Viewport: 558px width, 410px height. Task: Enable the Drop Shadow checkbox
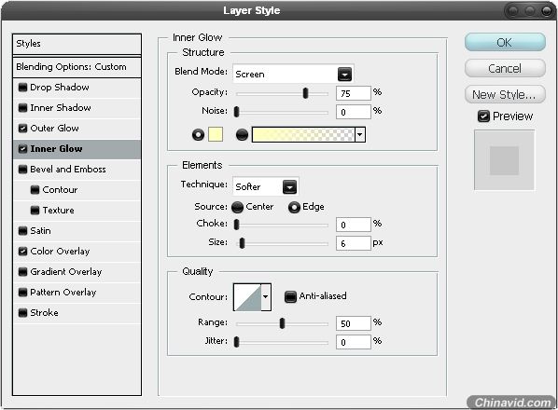pos(22,88)
